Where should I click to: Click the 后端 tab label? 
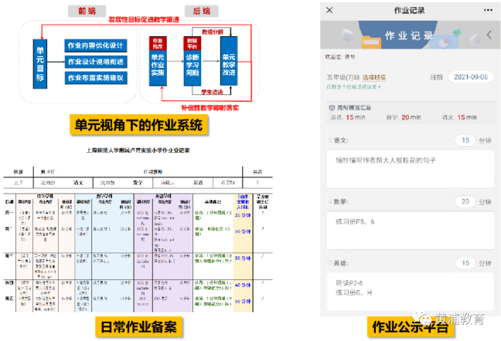[202, 11]
